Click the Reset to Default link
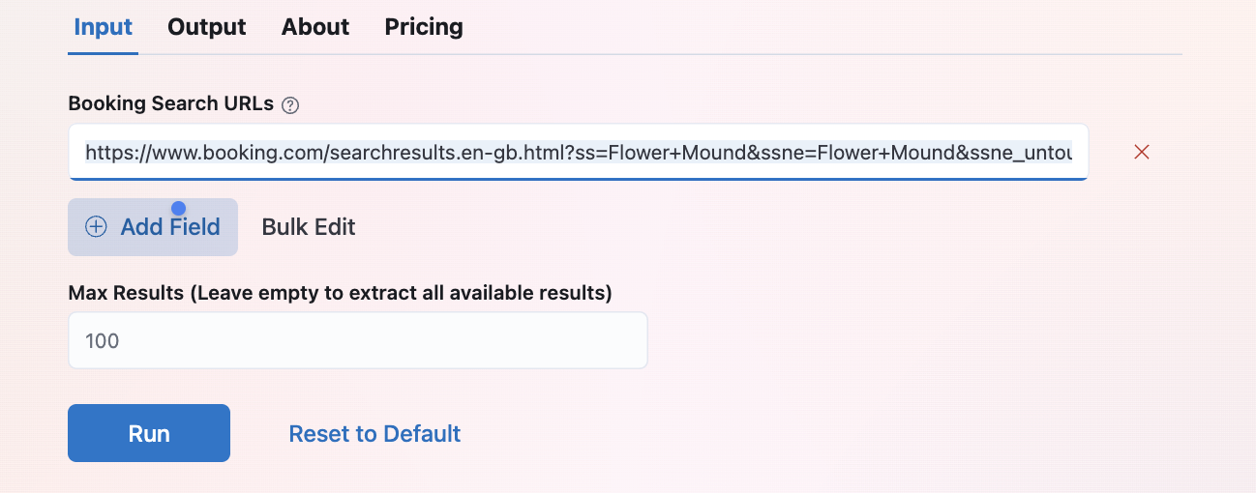 coord(374,434)
